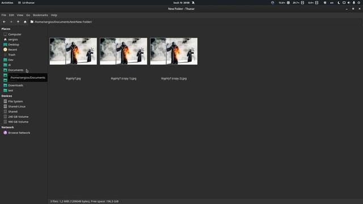Viewport: 363px width, 204px height.
Task: Click the Trash icon in sidebar
Action: click(5, 54)
